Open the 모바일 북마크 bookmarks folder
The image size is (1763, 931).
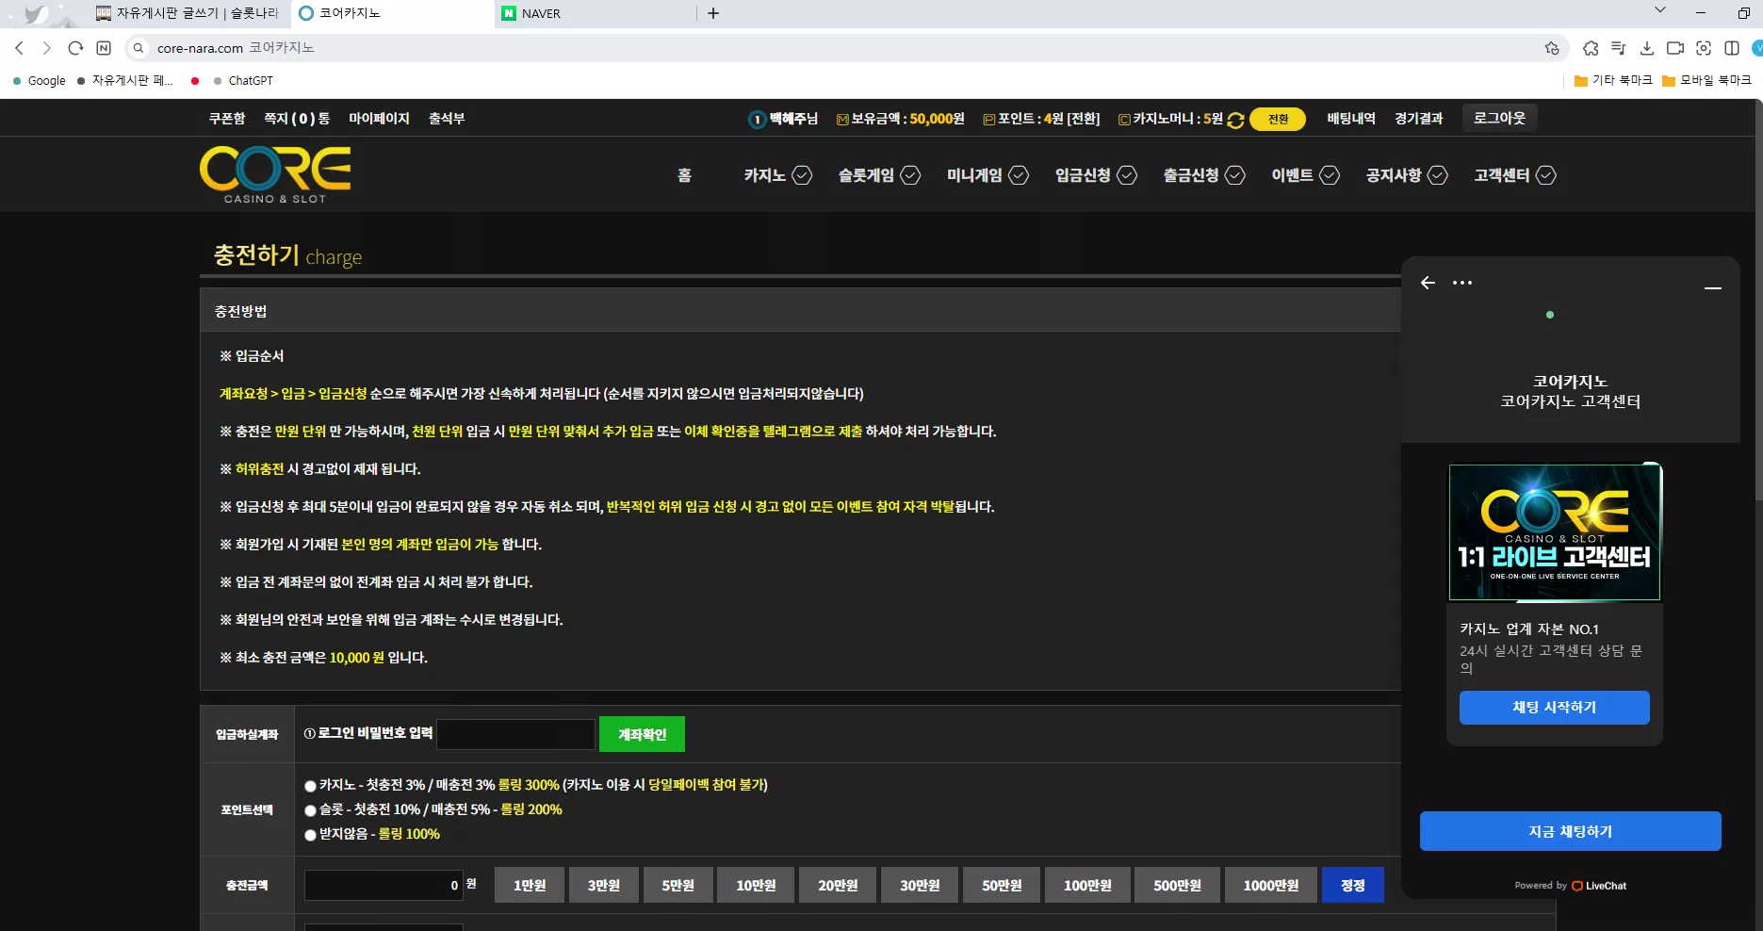1706,81
